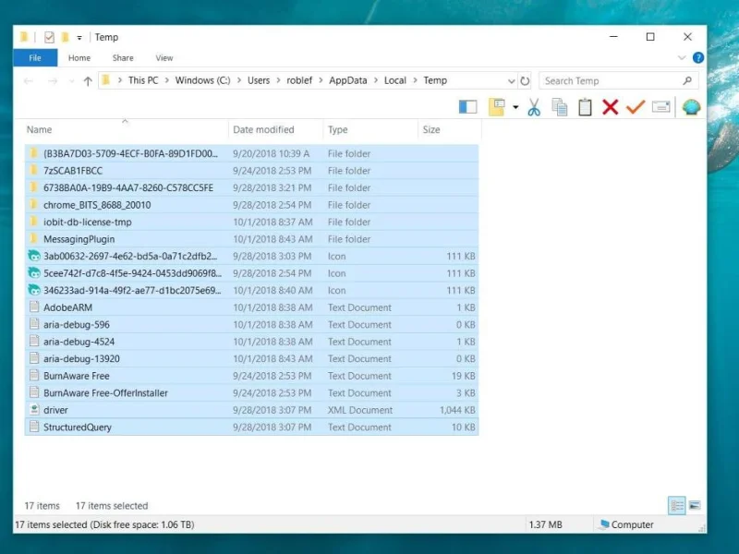Open the recent locations dropdown arrow
This screenshot has width=739, height=554.
coord(72,81)
